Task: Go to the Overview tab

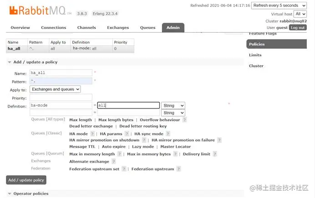Action: click(20, 28)
